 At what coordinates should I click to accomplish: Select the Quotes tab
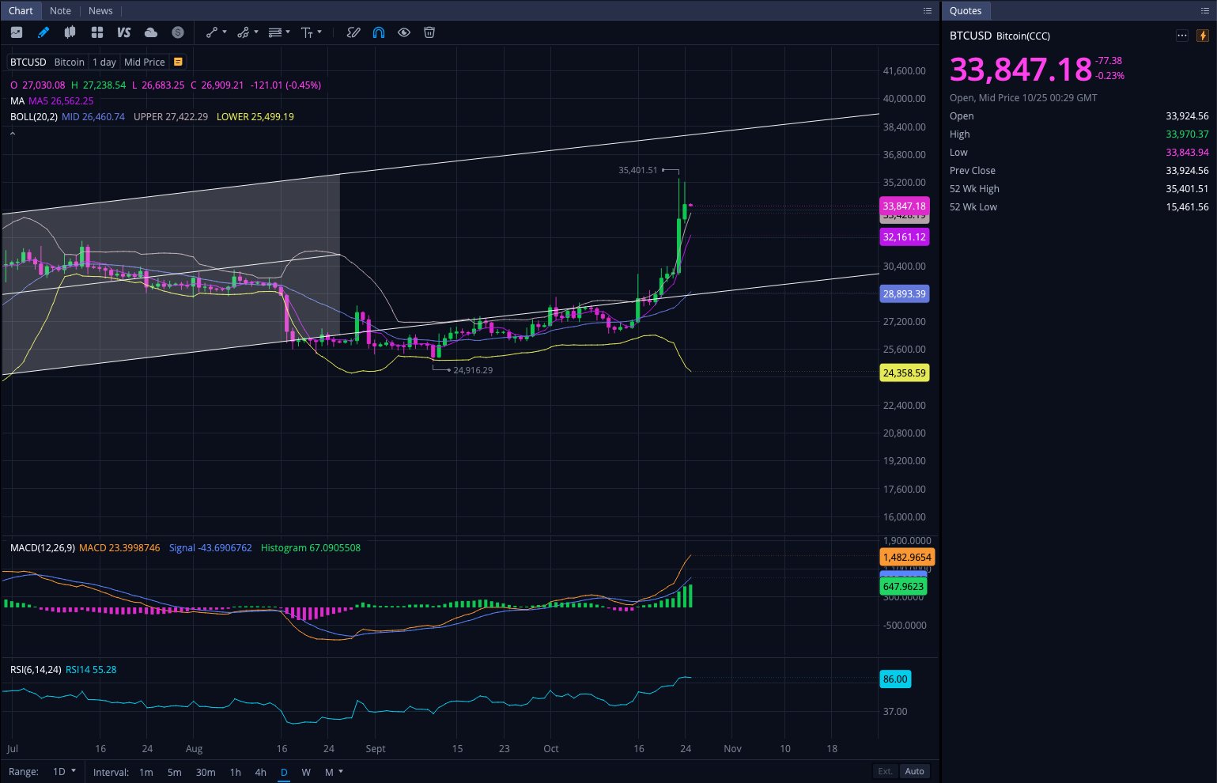click(966, 10)
